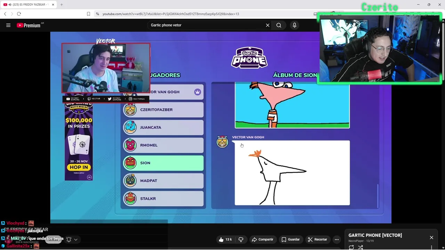Screen dimensions: 445x250
Task: Like the video with 13 k
Action: click(x=225, y=239)
